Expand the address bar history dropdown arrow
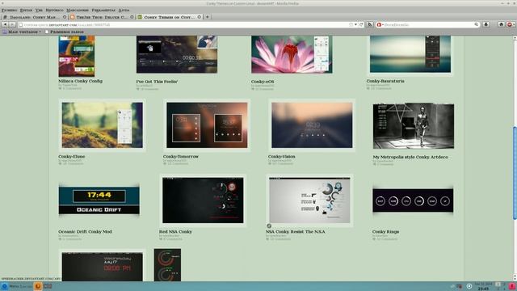Viewport: 517px width, 291px height. click(355, 25)
